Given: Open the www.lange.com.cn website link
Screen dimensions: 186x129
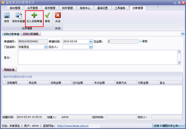Looking at the screenshot, I should (73, 126).
